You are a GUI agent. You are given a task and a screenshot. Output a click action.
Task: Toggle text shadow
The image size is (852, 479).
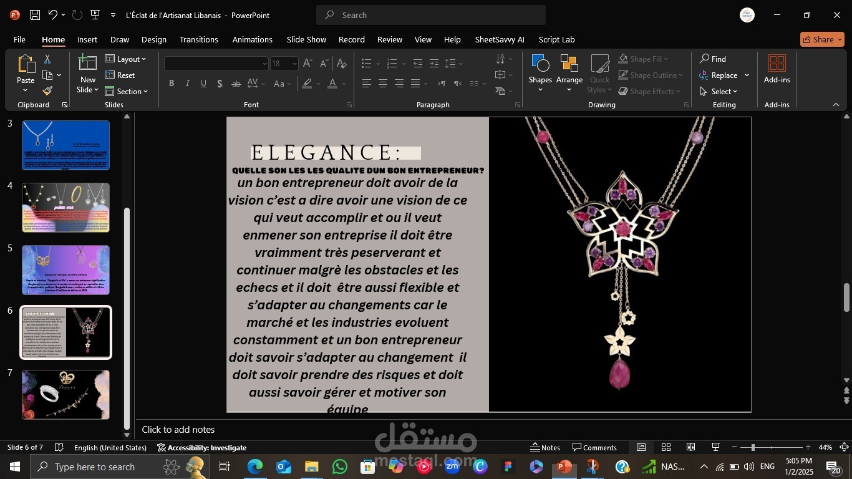220,84
